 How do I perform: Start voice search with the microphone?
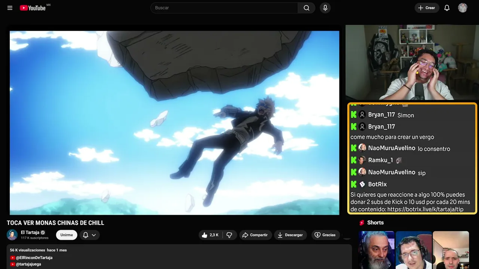tap(325, 8)
